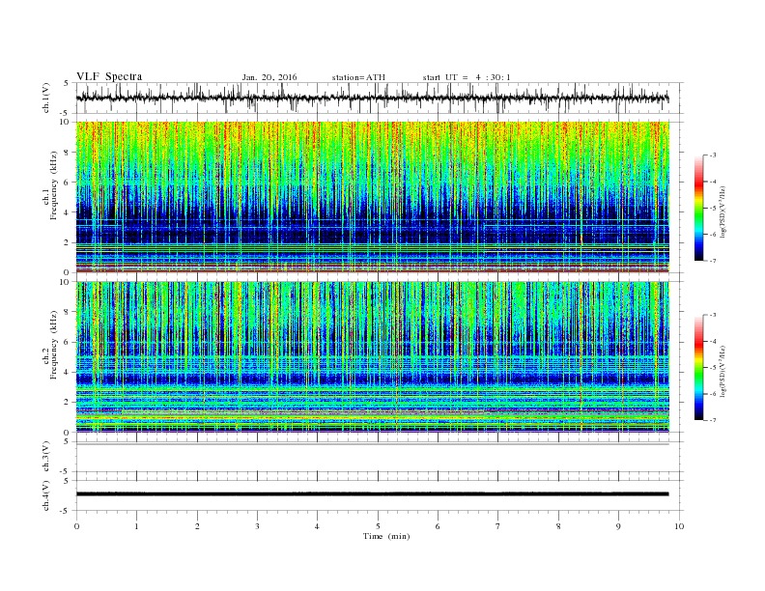Click the ch.2 colorbar "log(PSD)(V²/Hz)" label
Viewport: 765px width, 591px height.
[722, 370]
